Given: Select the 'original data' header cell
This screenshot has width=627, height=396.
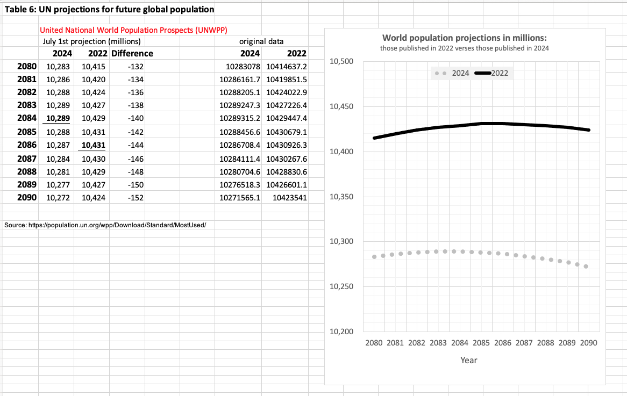Looking at the screenshot, I should [261, 41].
